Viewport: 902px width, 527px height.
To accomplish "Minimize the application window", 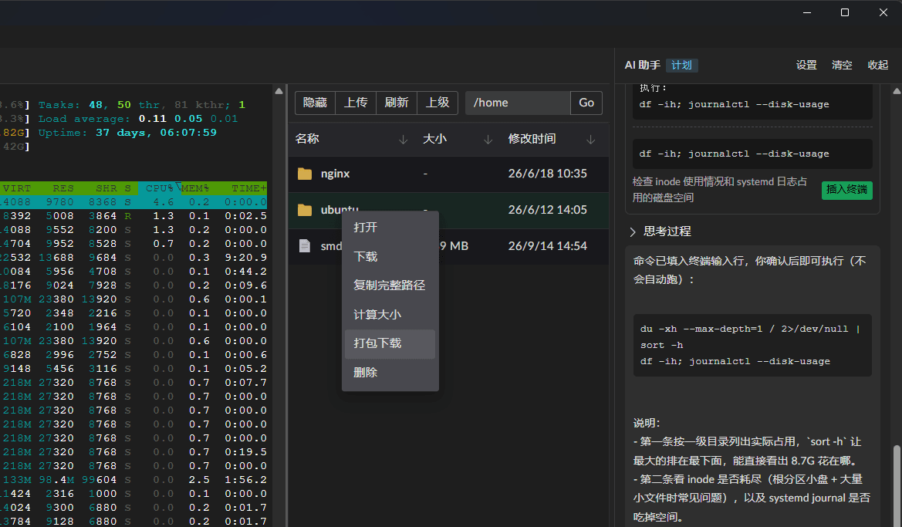I will tap(807, 12).
